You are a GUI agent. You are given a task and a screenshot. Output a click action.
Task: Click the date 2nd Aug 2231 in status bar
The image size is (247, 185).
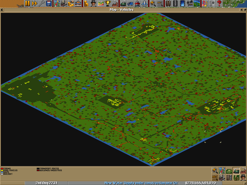[x=46, y=183]
